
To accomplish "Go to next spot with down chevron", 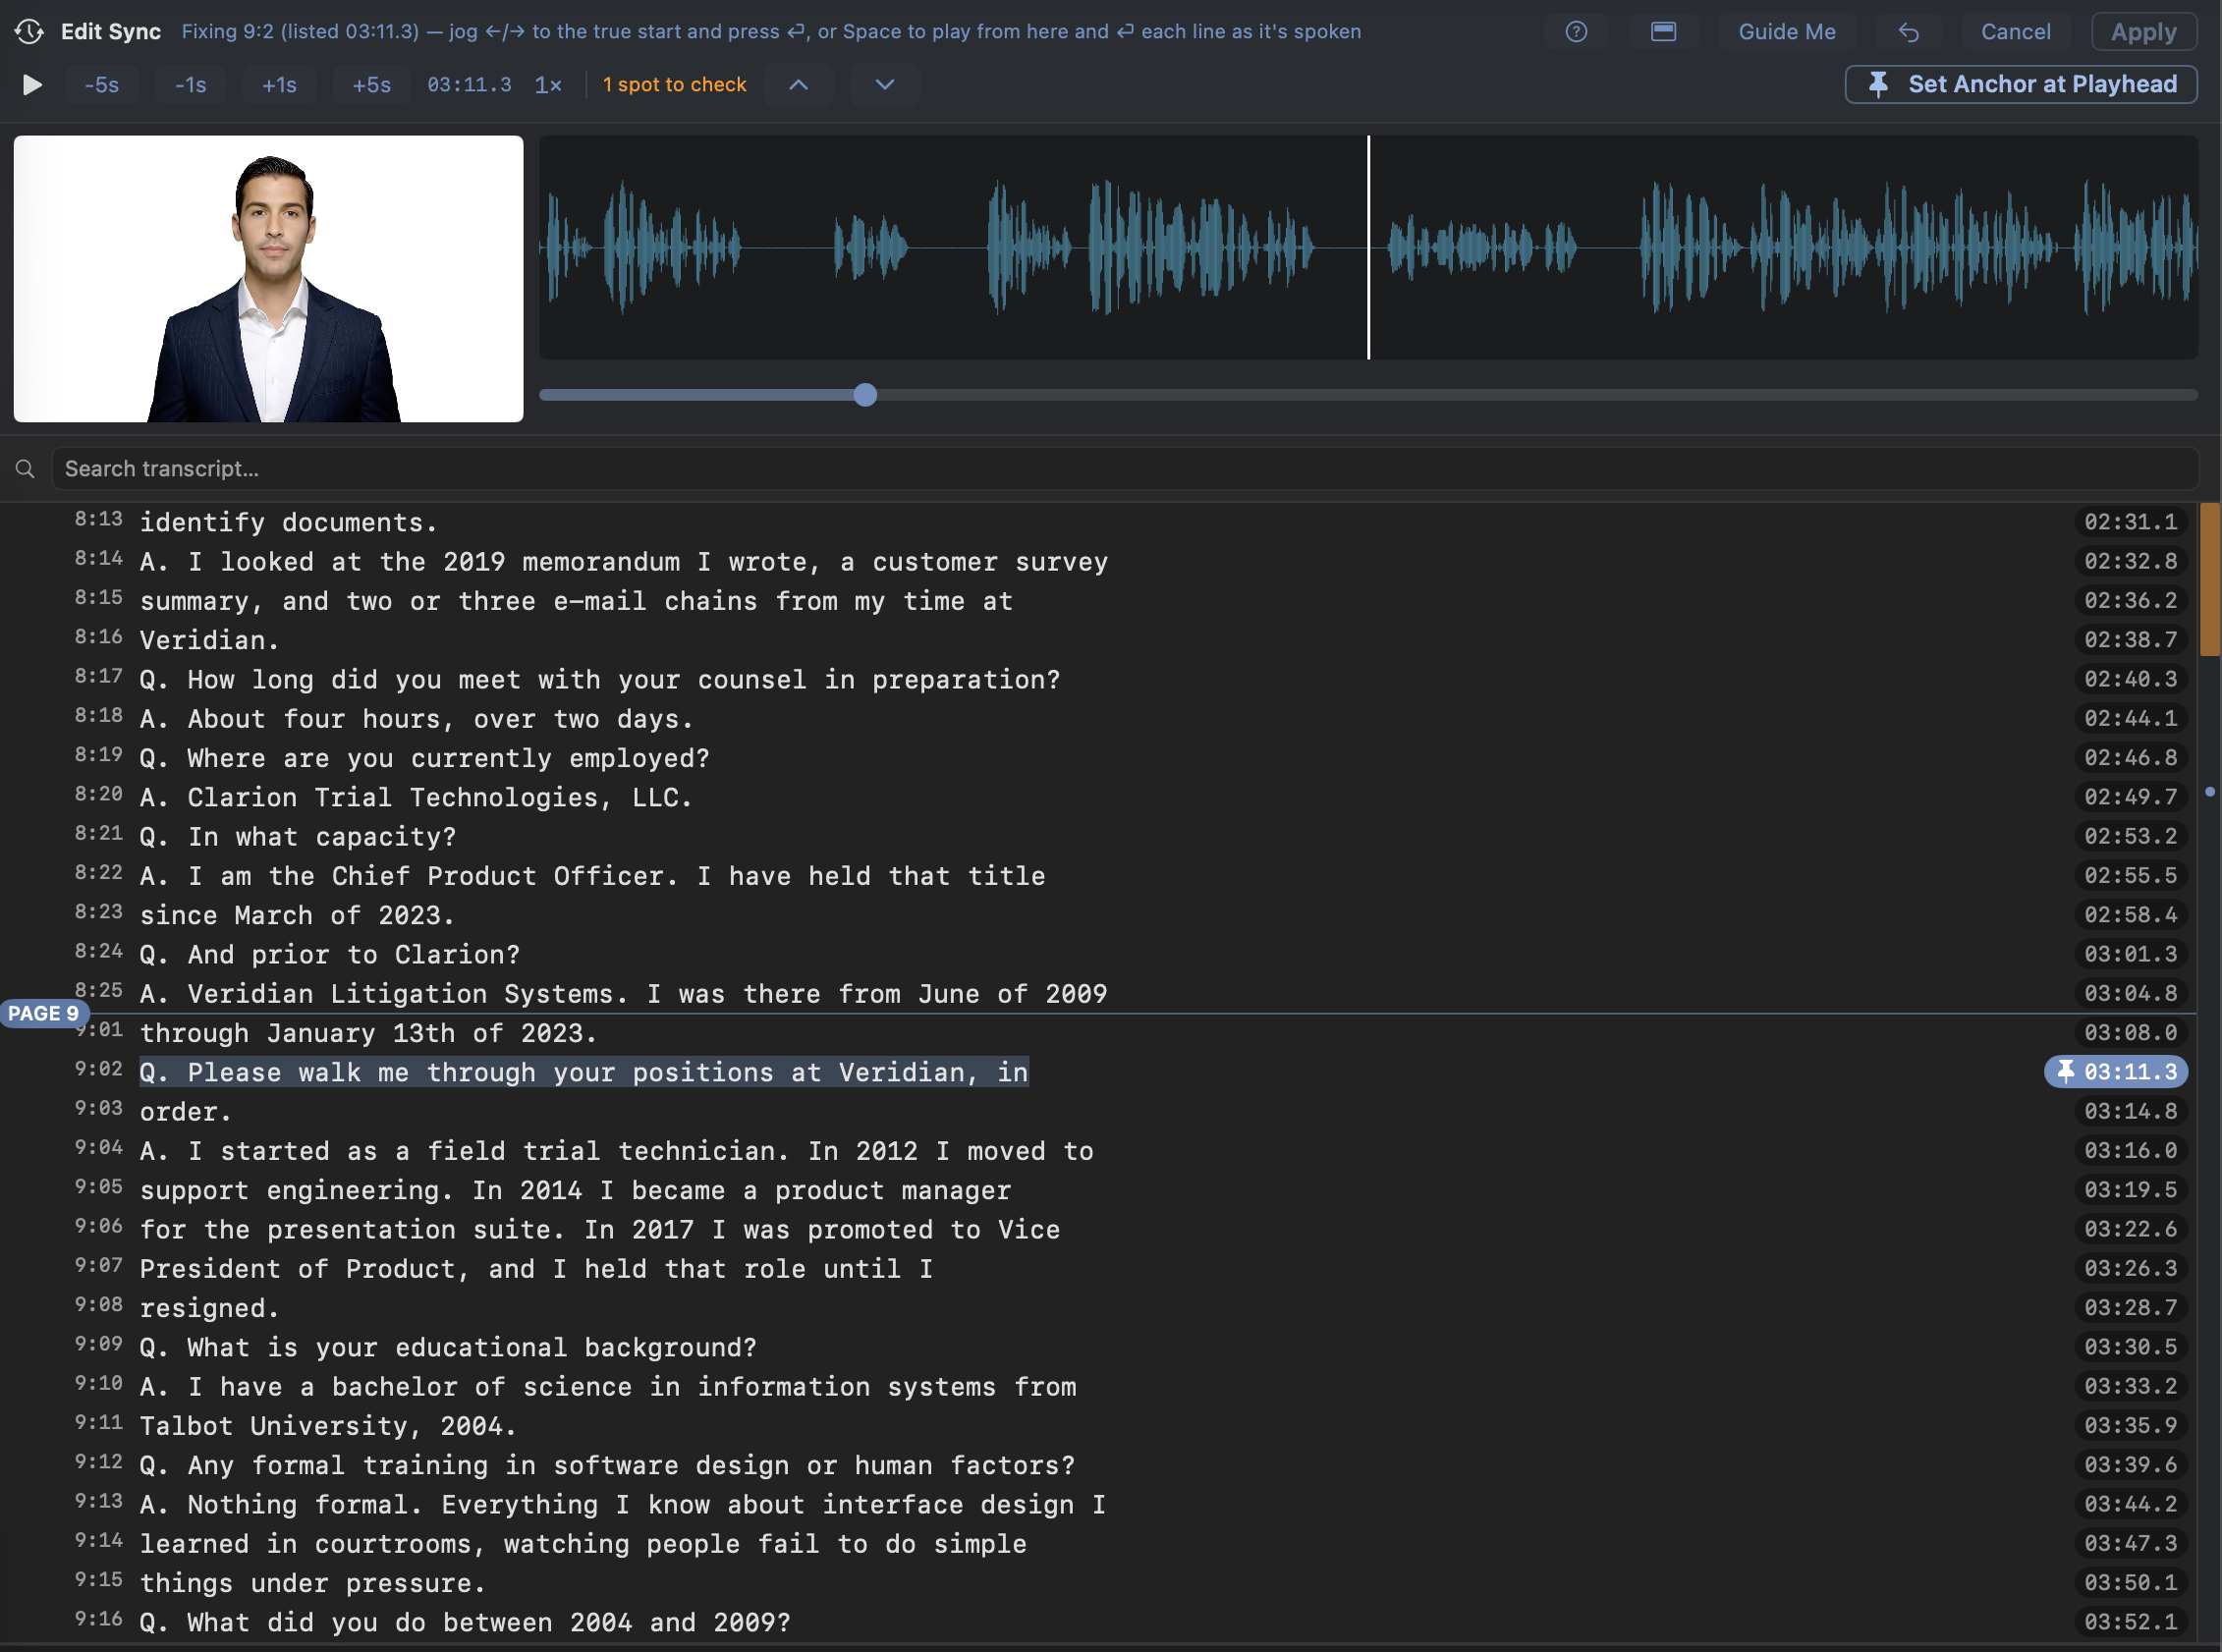I will [x=884, y=85].
